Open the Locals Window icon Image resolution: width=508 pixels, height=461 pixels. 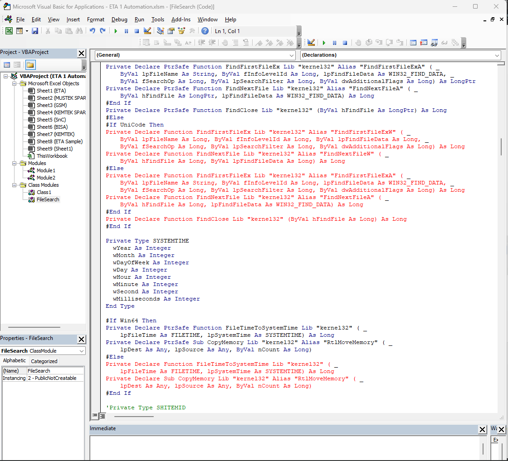(x=413, y=43)
